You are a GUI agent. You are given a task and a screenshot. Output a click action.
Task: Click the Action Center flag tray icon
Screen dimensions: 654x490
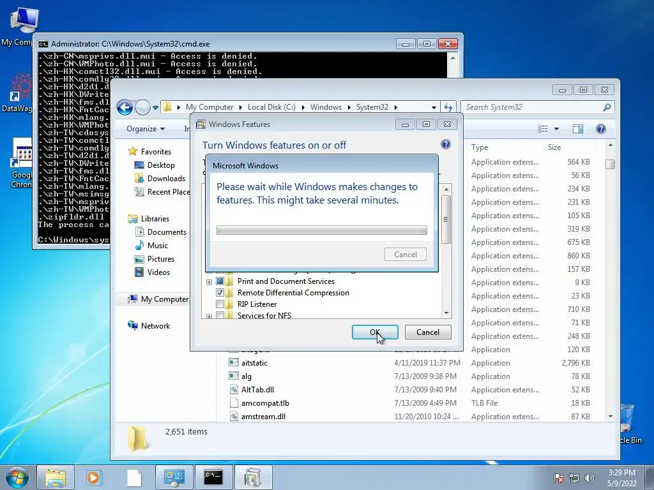pyautogui.click(x=559, y=478)
